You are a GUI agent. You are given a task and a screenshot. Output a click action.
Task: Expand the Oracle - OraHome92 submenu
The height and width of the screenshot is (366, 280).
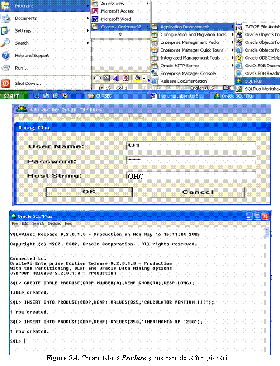point(121,27)
